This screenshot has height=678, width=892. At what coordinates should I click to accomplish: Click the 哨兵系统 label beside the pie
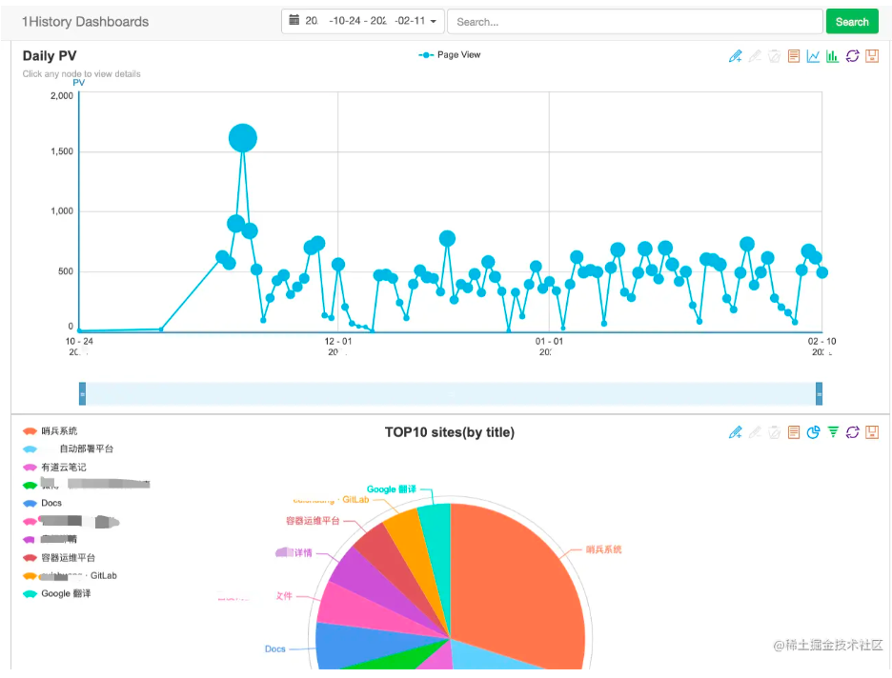click(x=603, y=549)
